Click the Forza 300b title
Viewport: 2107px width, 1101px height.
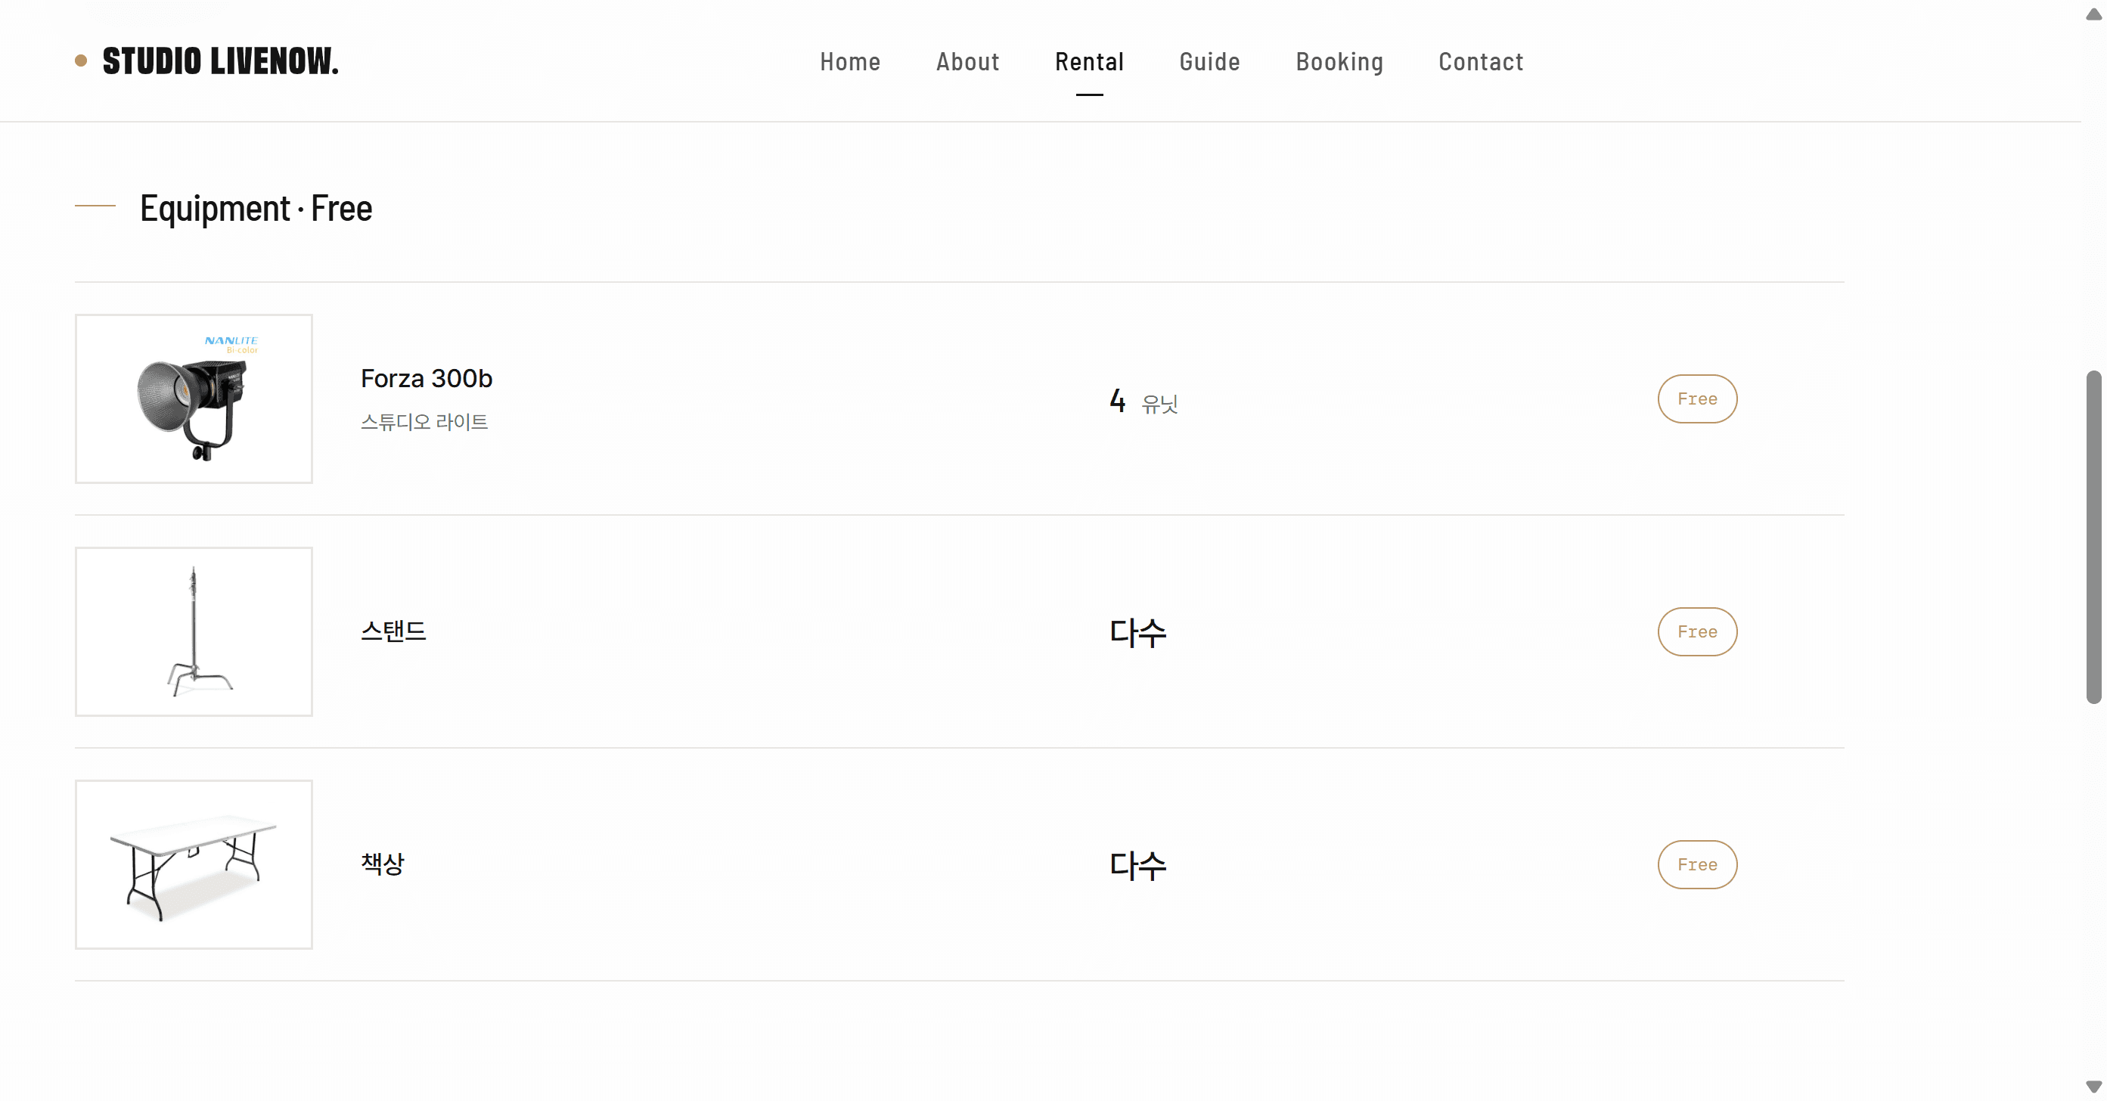426,379
